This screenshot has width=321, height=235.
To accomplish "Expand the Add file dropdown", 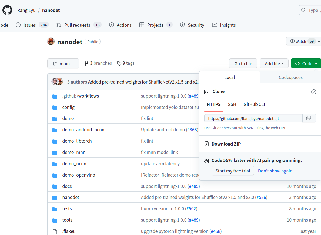I will pos(274,64).
